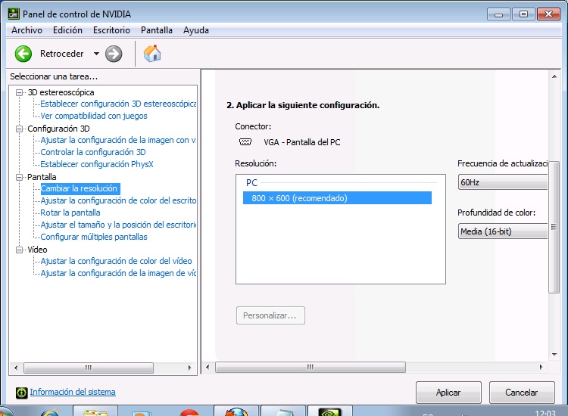The height and width of the screenshot is (416, 568).
Task: Click the system information icon
Action: tap(22, 392)
